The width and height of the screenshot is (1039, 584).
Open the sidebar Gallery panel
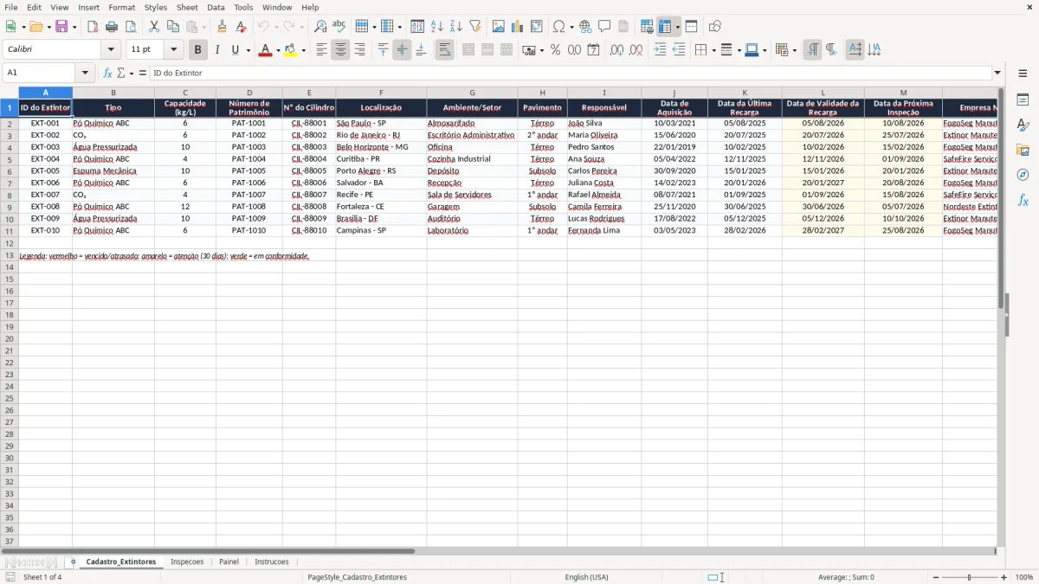(1023, 151)
